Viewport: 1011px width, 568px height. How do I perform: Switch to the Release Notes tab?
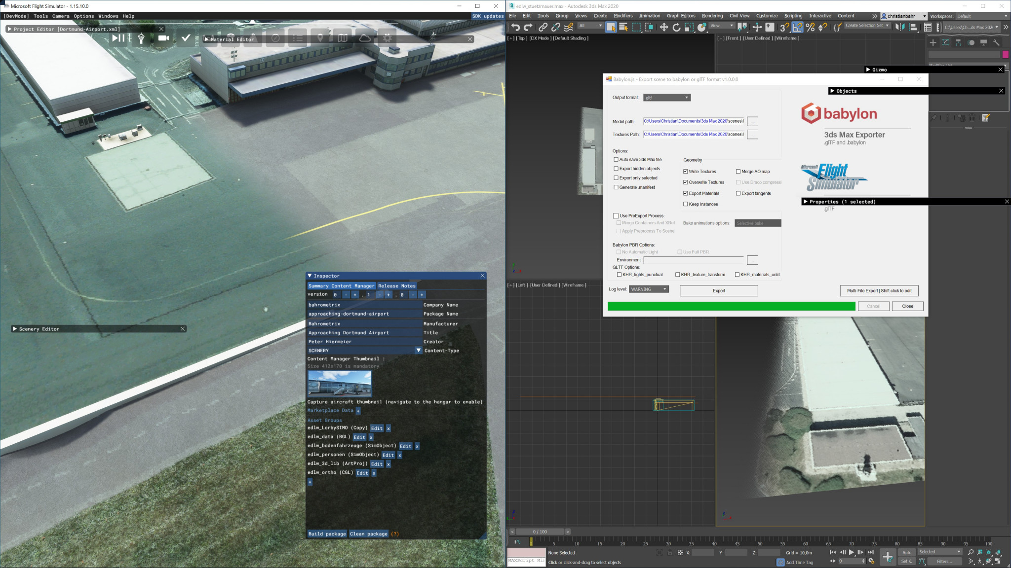(397, 286)
